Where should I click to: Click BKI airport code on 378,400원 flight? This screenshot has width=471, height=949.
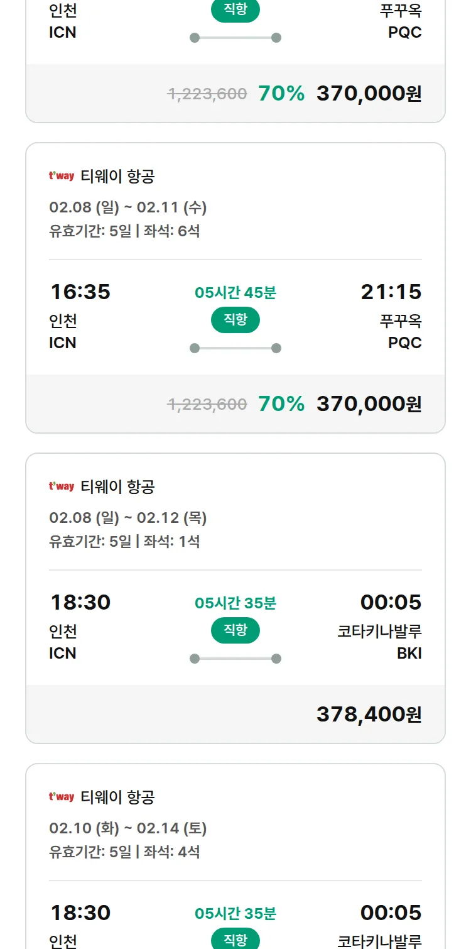tap(409, 654)
